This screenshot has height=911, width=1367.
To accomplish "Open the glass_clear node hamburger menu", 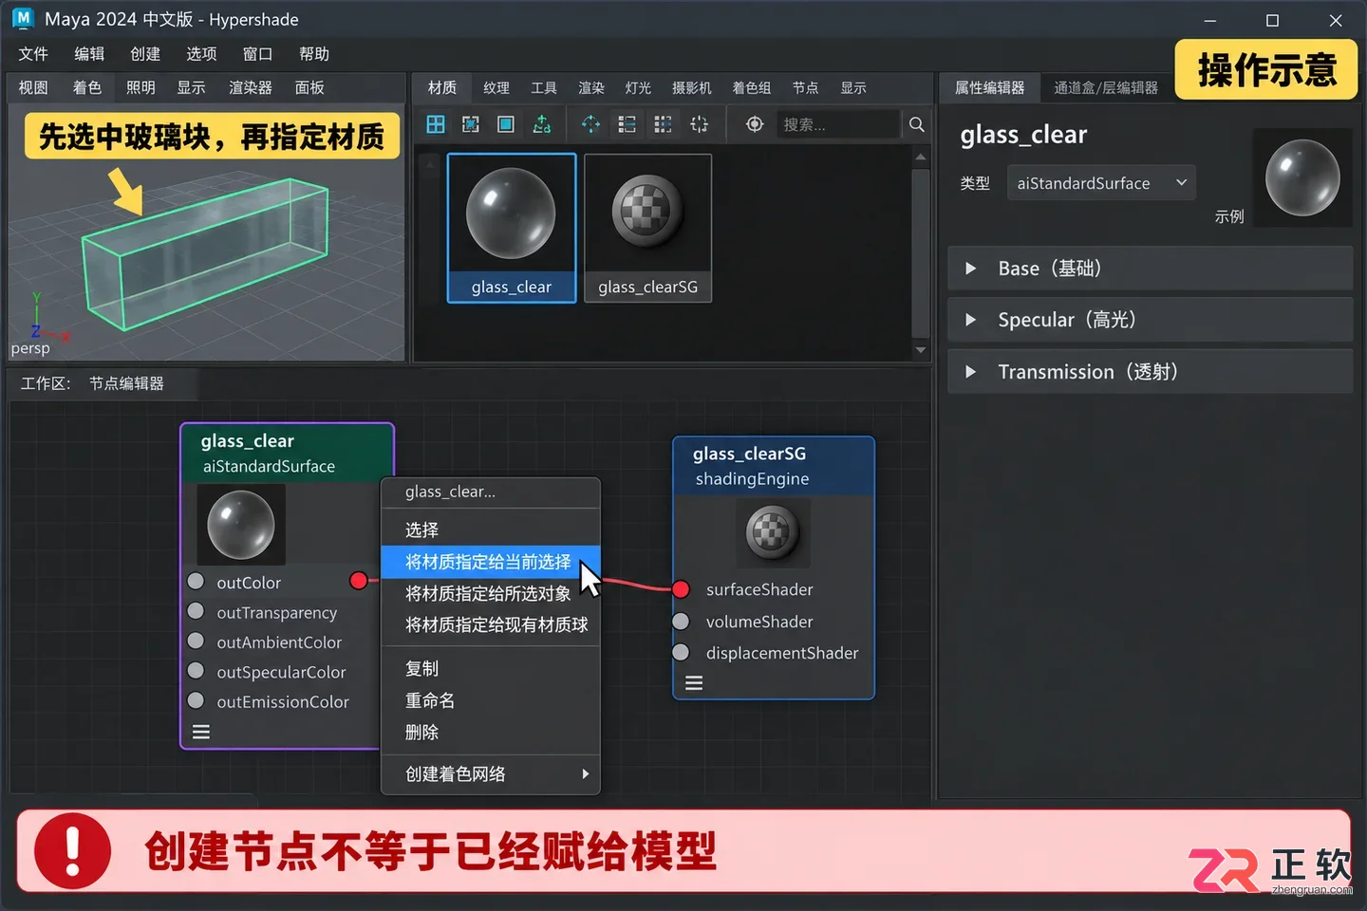I will tap(201, 732).
